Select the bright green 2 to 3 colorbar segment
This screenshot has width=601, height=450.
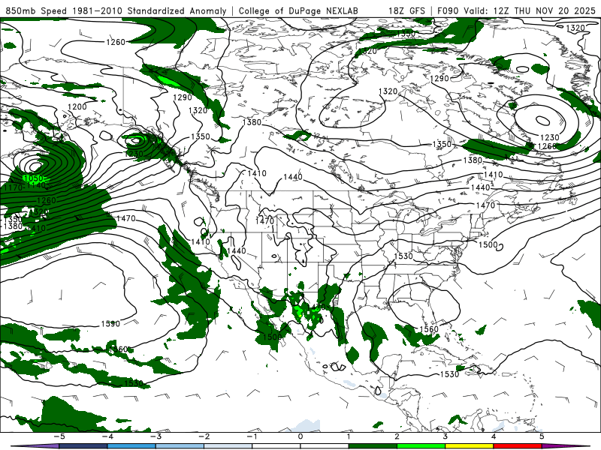pos(421,446)
